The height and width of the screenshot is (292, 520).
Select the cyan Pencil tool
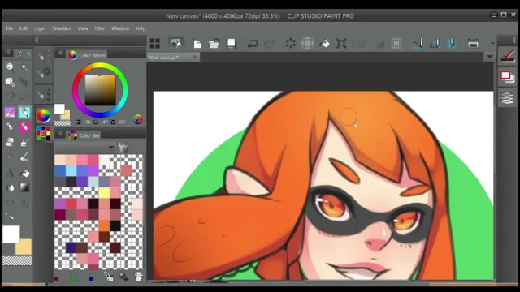(24, 112)
